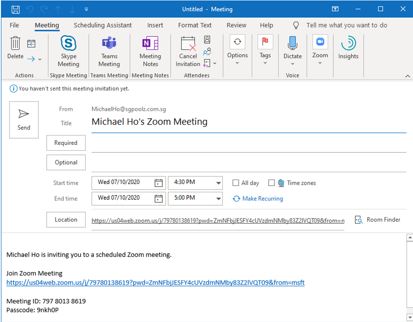The image size is (413, 322).
Task: Open Customize Quick Access Toolbar dropdown
Action: [86, 10]
